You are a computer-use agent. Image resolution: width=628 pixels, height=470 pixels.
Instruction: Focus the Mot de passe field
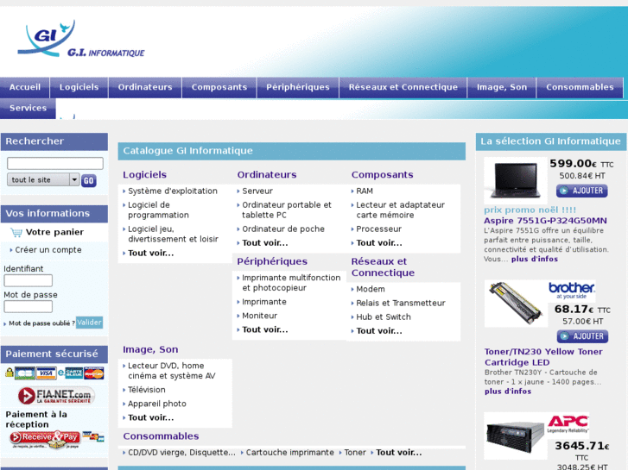pos(28,306)
